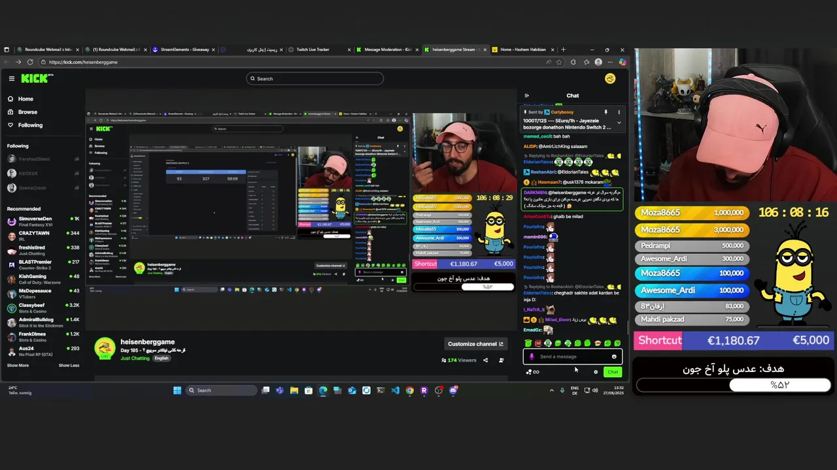Viewport: 837px width, 470px height.
Task: Open followed channel FarshadSilent
Action: tap(43, 159)
